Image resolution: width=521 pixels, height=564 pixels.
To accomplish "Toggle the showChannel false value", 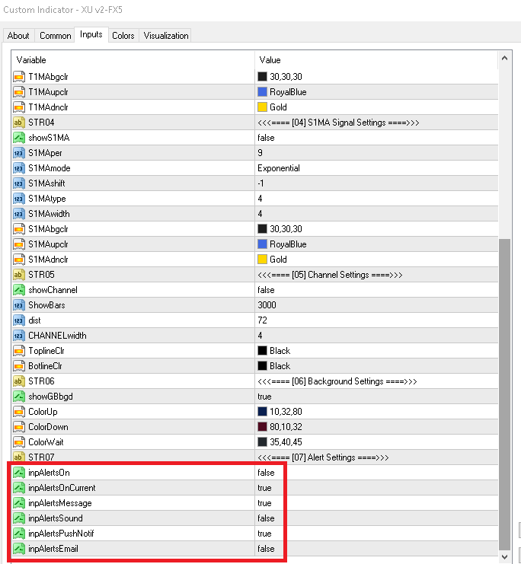I will coord(266,290).
